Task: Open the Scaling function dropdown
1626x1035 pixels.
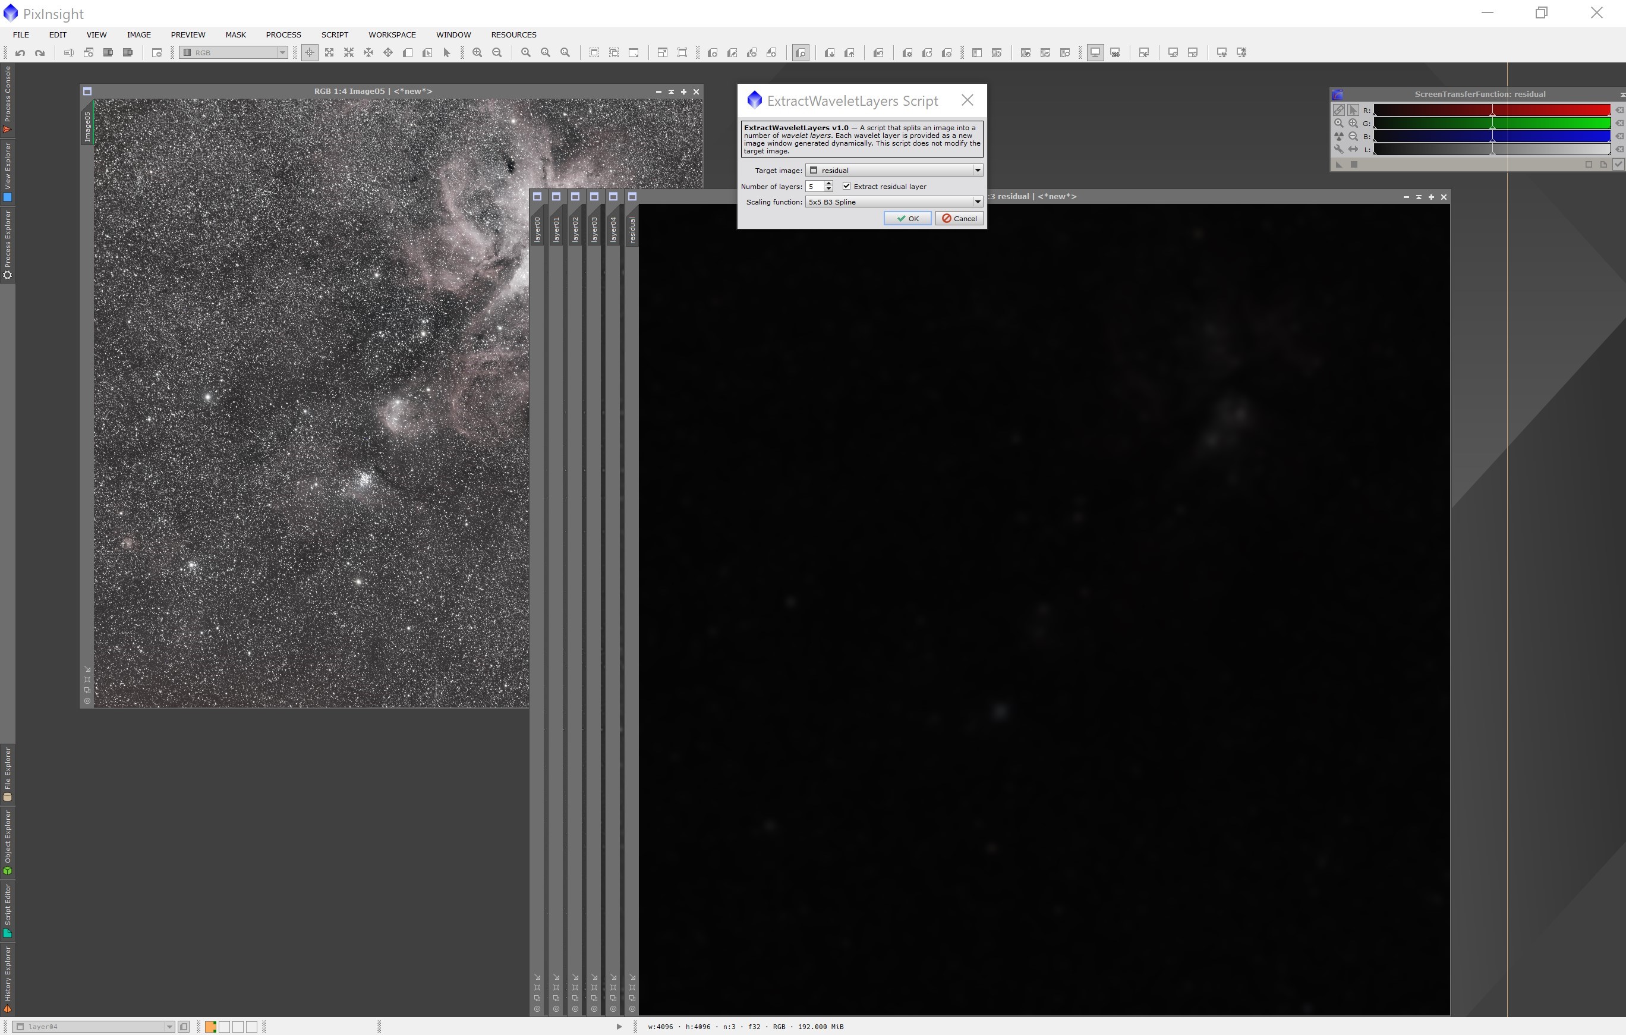Action: click(893, 202)
